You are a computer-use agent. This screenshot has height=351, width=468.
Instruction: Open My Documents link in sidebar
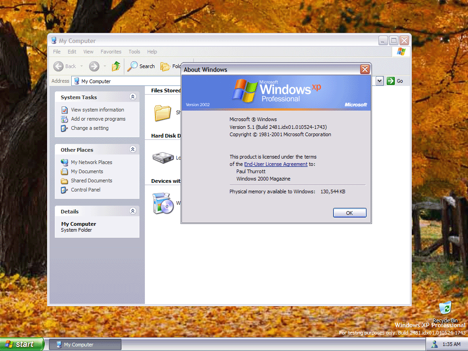87,171
